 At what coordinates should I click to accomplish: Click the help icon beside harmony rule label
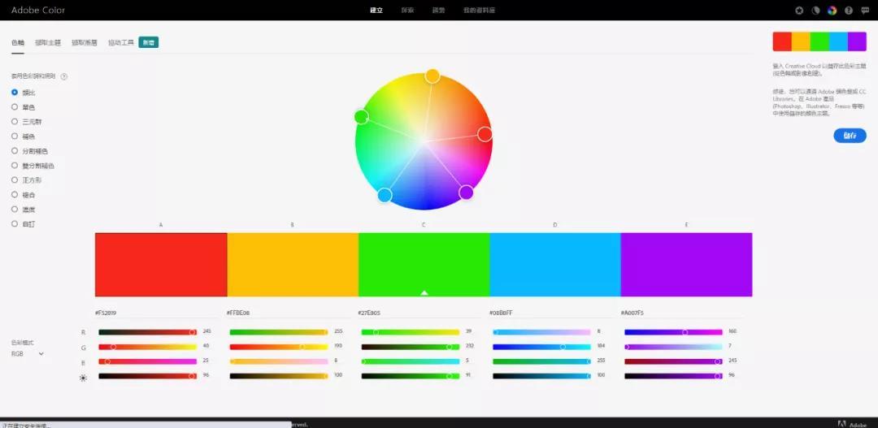tap(64, 76)
